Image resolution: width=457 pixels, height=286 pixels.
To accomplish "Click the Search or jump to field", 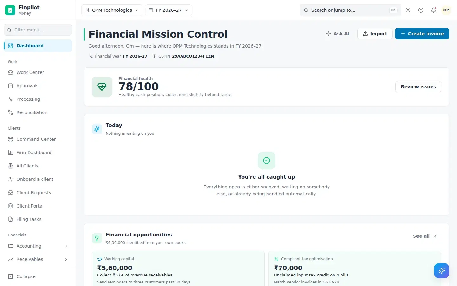I will click(350, 10).
